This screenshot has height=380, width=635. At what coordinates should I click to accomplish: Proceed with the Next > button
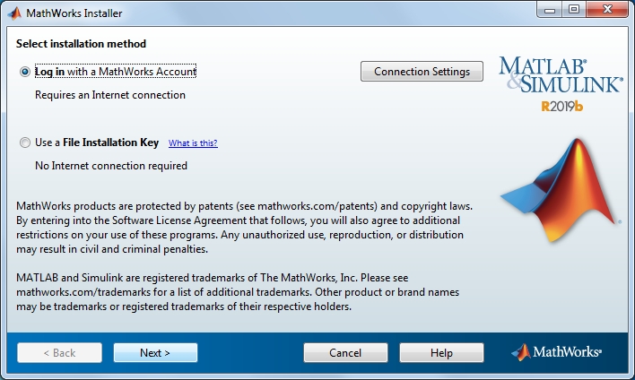(x=155, y=353)
